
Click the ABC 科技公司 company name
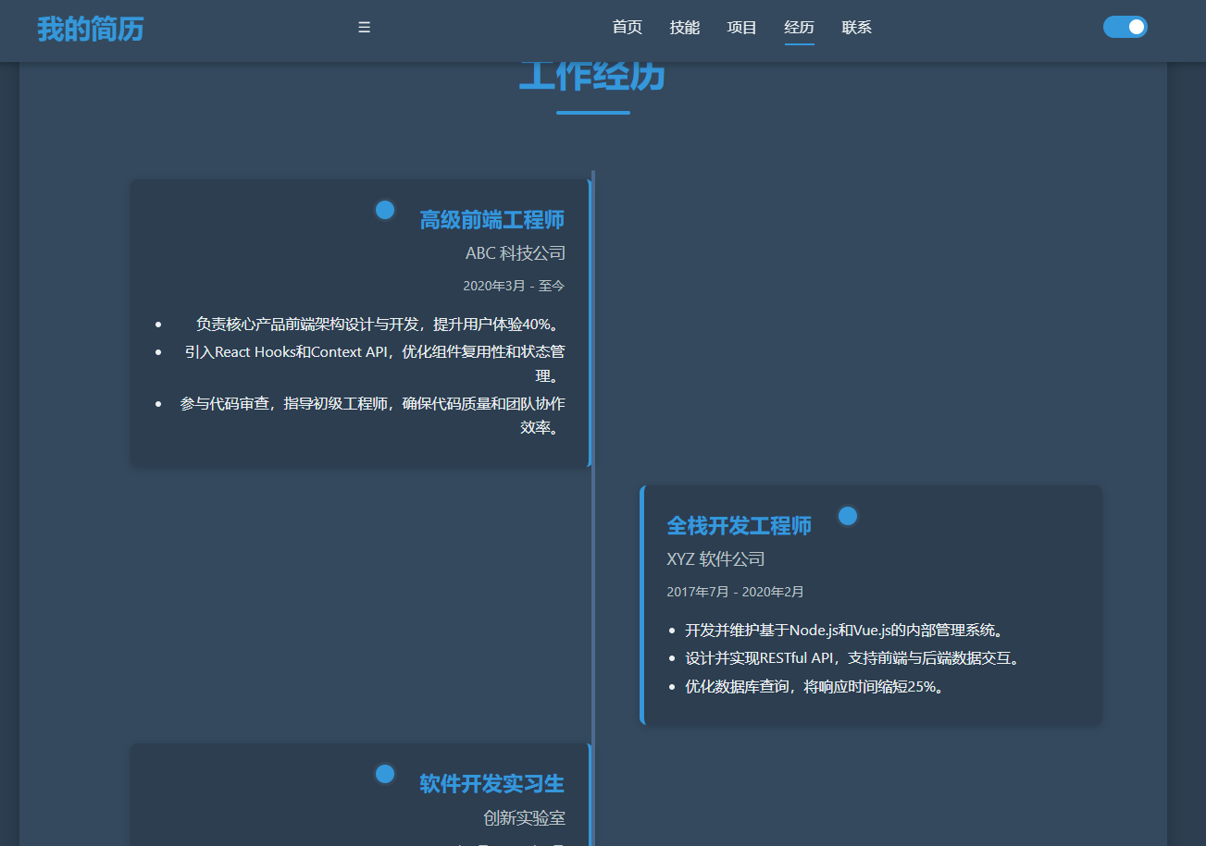516,253
